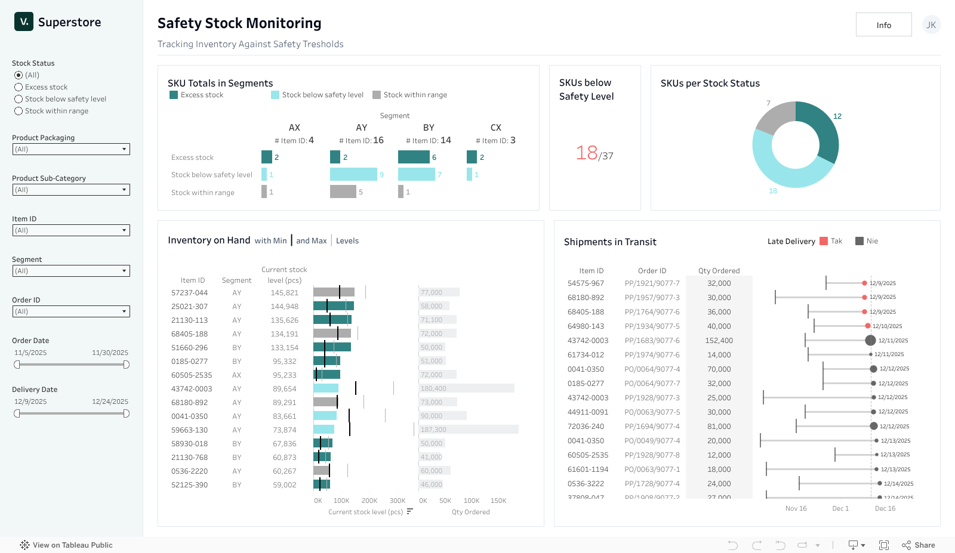Click the revert/reset view icon
This screenshot has height=553, width=955.
780,545
